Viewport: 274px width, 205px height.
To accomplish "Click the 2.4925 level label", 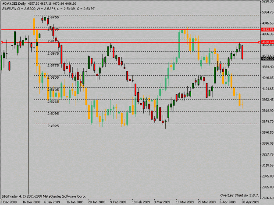I will point(53,126).
